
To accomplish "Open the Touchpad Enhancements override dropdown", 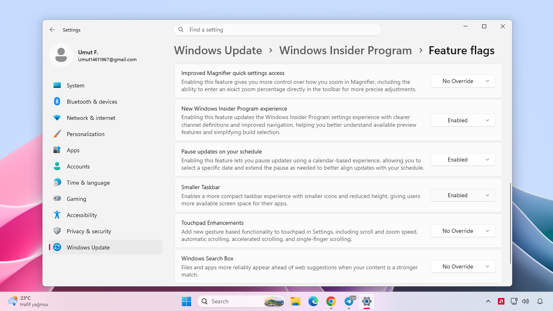I will coord(463,231).
